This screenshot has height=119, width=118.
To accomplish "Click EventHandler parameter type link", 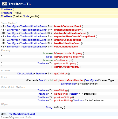I will pyautogui.click(x=68, y=84).
